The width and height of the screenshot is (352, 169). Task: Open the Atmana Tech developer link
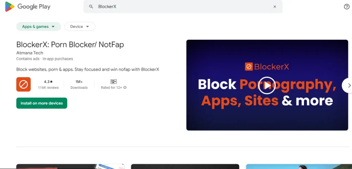click(30, 53)
